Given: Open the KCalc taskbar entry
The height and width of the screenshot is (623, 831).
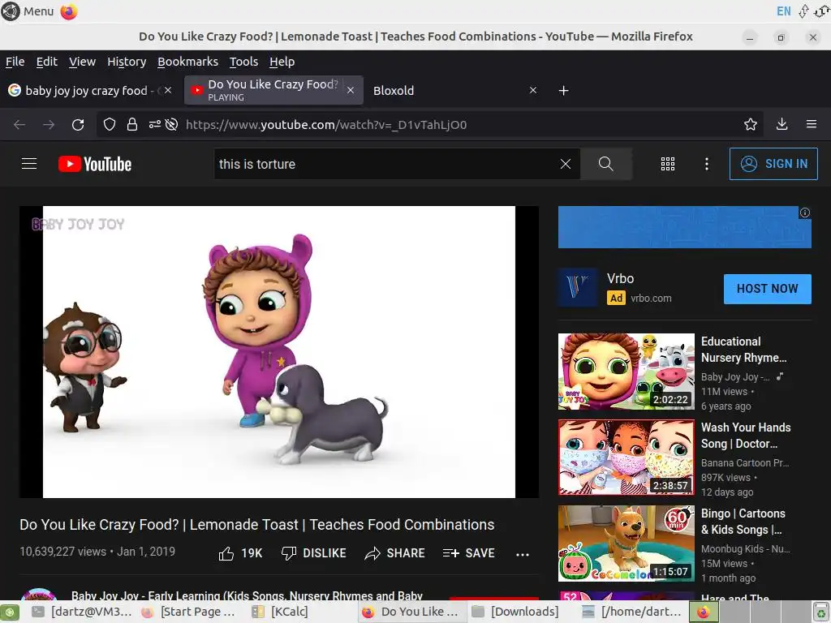Looking at the screenshot, I should coord(282,612).
